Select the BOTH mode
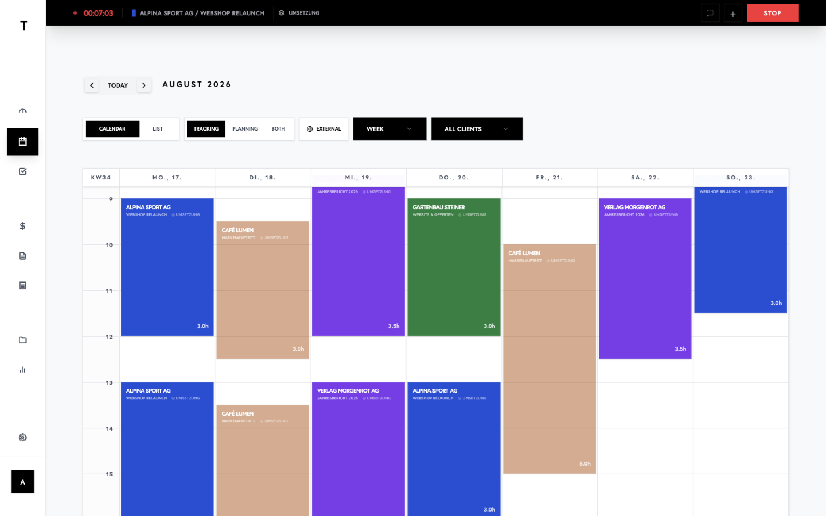The width and height of the screenshot is (826, 516). (278, 129)
